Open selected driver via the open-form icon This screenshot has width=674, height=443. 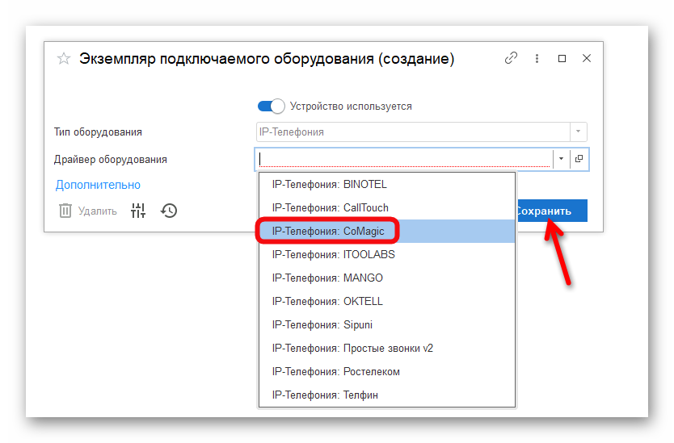point(579,159)
